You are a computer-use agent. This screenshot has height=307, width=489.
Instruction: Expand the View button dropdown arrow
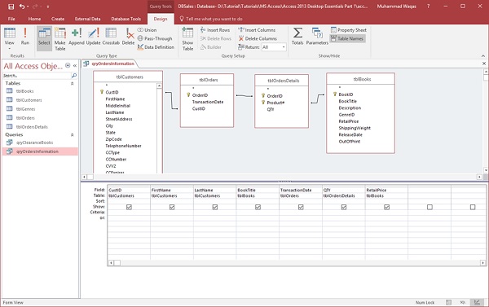pyautogui.click(x=9, y=49)
